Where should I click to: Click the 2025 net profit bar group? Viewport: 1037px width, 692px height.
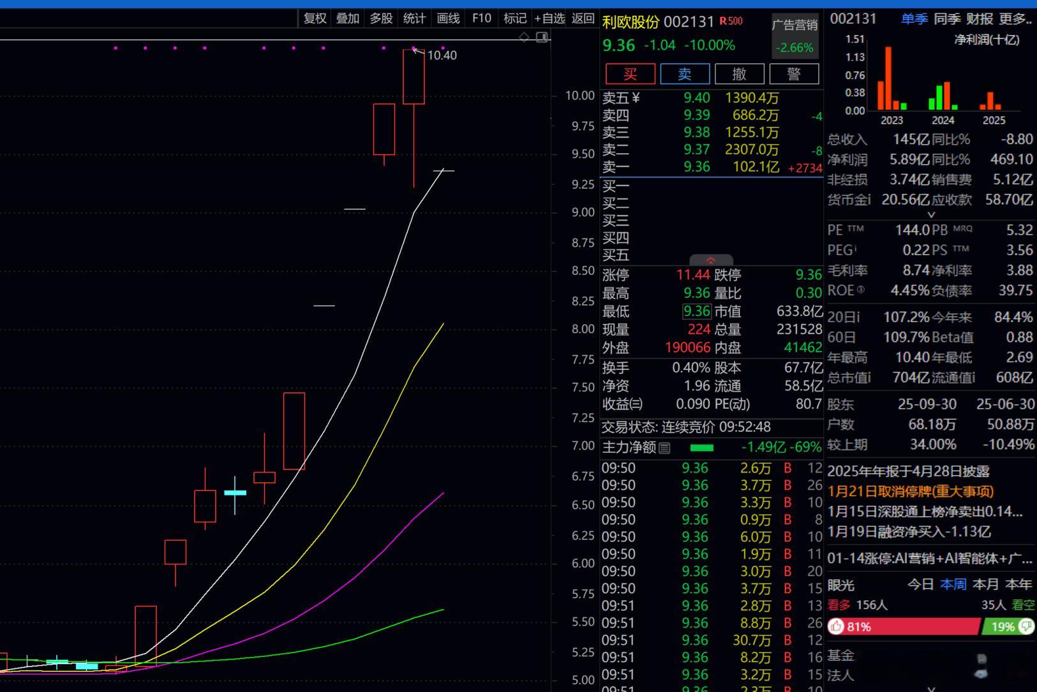pos(990,101)
